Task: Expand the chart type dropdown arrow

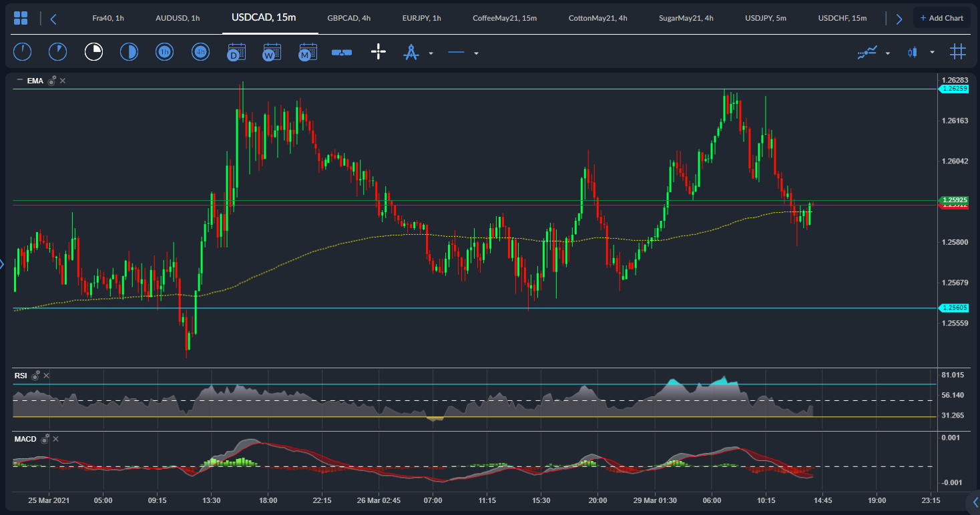Action: click(x=932, y=53)
